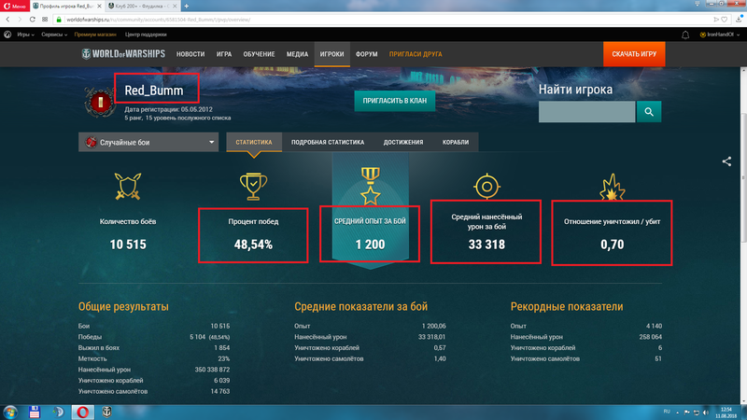The image size is (747, 420).
Task: Expand the Сервисы dropdown in top bar
Action: pyautogui.click(x=58, y=35)
